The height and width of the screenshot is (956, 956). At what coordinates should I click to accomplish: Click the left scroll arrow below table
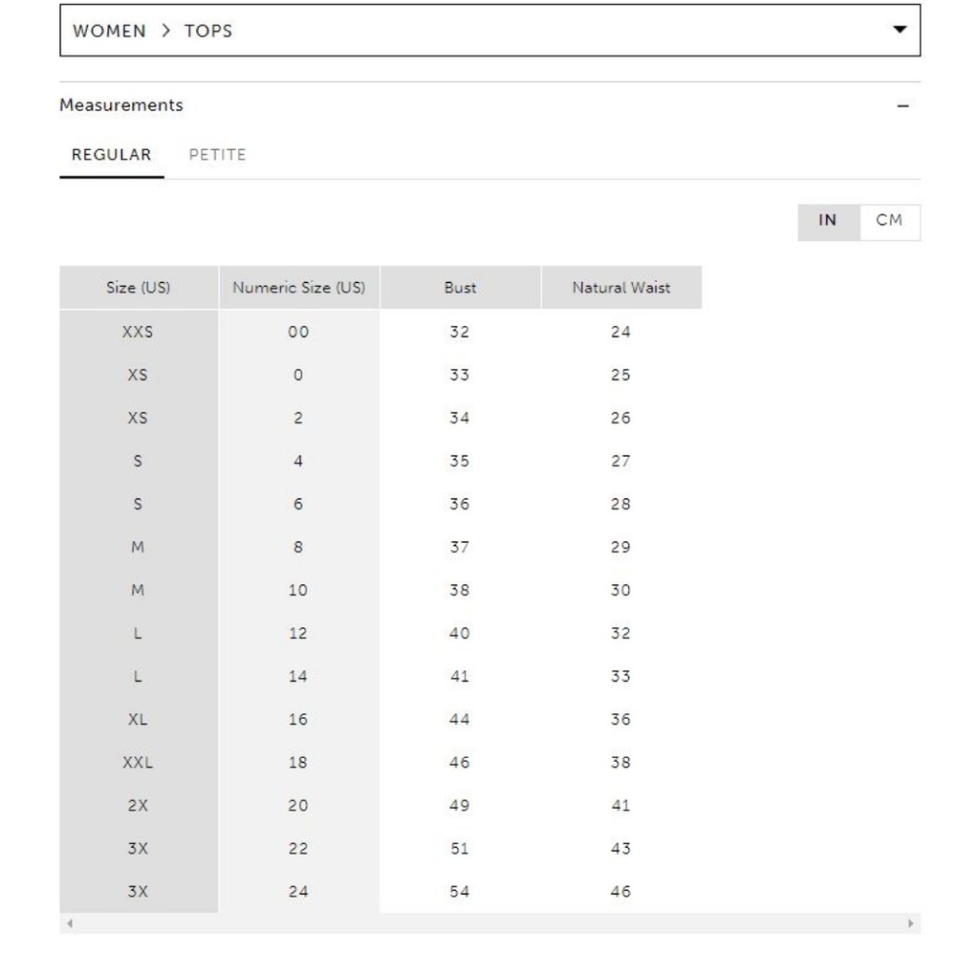pyautogui.click(x=68, y=924)
